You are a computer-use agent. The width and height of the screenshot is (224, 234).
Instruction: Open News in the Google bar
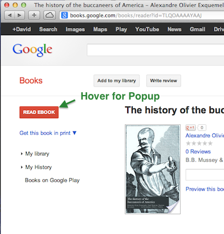point(174,29)
